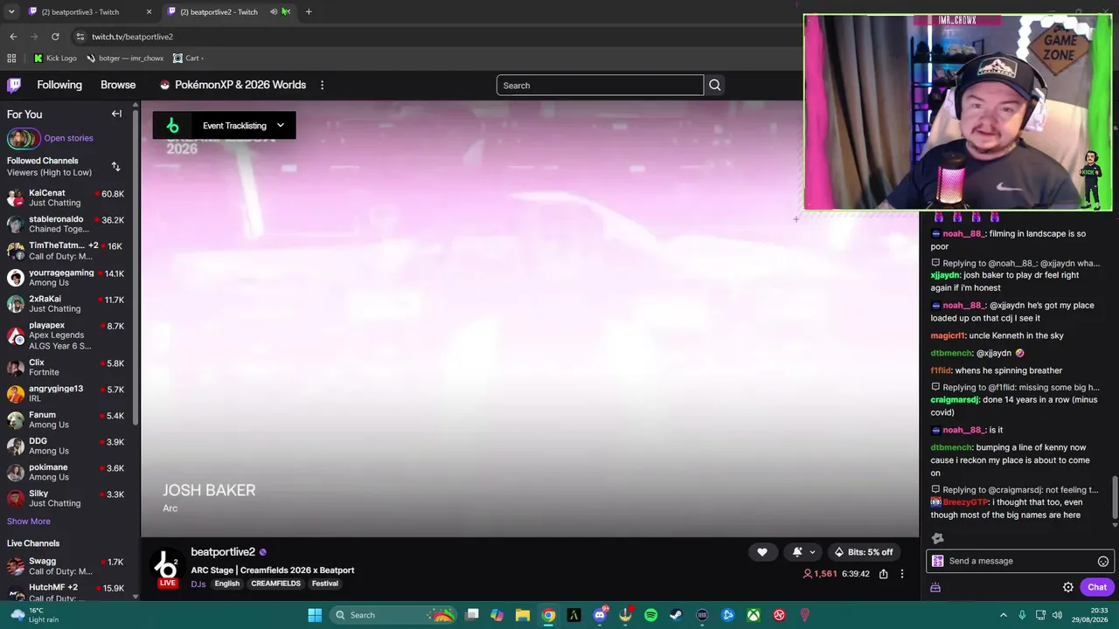Open the Browse page

click(118, 85)
